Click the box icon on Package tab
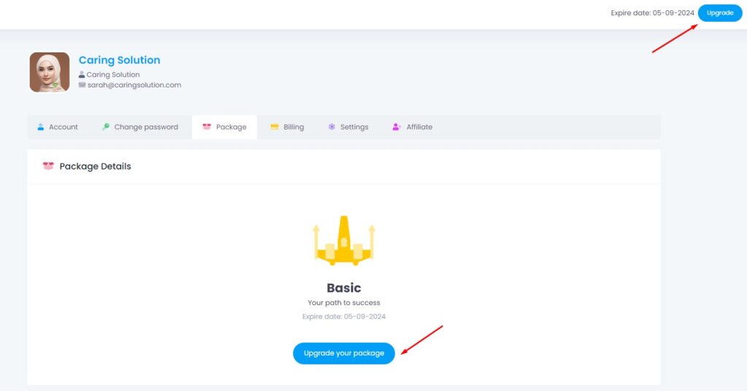The height and width of the screenshot is (391, 747). click(x=206, y=127)
